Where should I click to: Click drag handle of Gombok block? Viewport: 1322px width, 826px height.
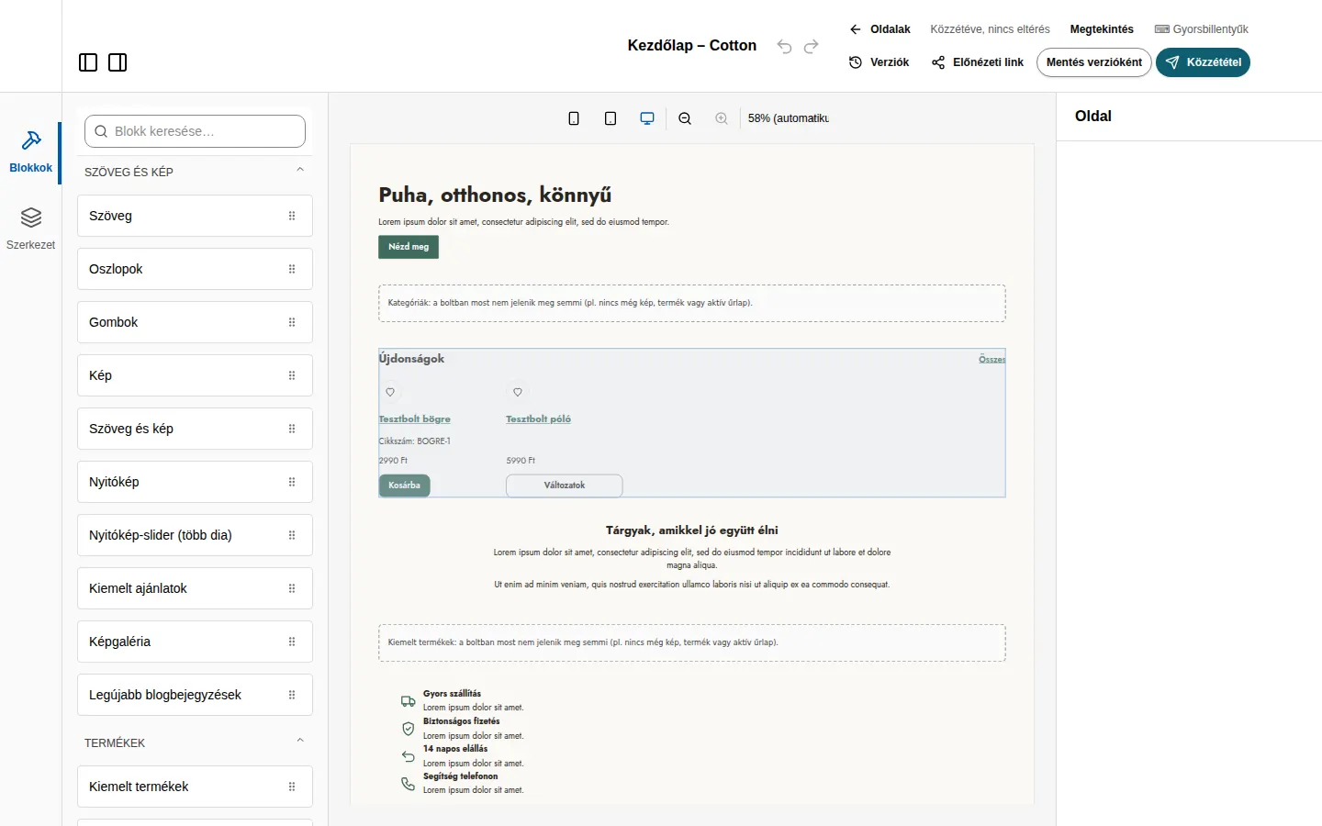[x=292, y=322]
